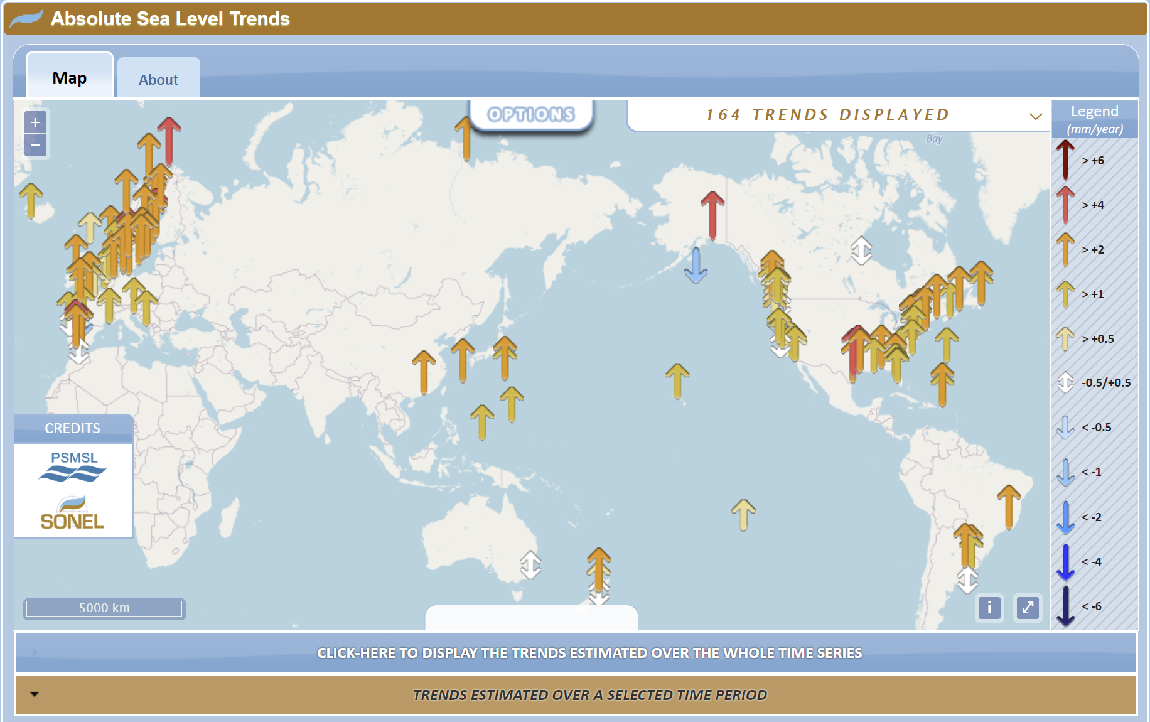Screen dimensions: 1150x722
Task: Zoom in on the map
Action: point(35,122)
